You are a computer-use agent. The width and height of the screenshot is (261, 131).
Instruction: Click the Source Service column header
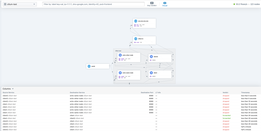(8, 92)
